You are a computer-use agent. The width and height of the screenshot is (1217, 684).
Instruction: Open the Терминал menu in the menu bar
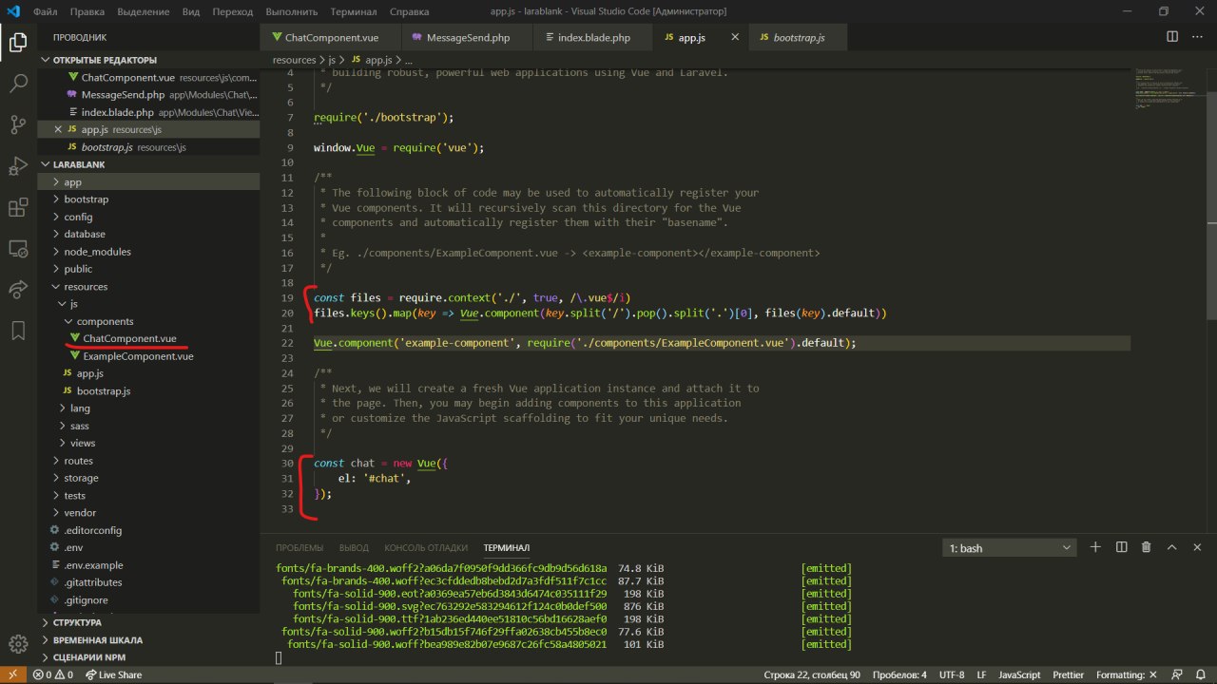click(354, 11)
